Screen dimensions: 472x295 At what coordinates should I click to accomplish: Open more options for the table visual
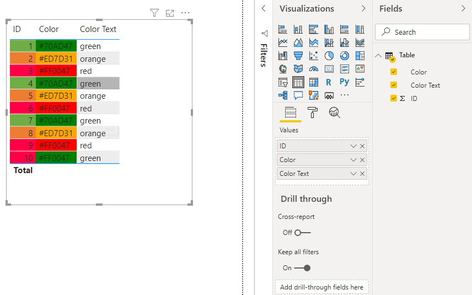(185, 13)
